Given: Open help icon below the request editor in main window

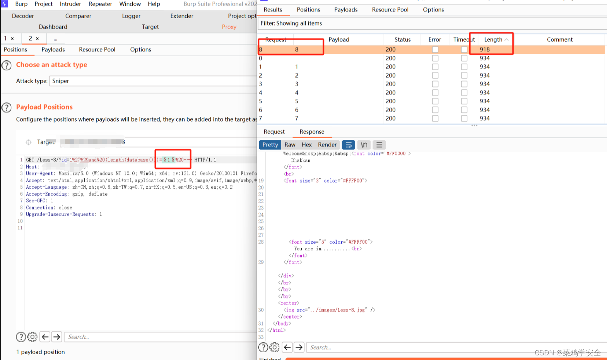Looking at the screenshot, I should point(21,337).
